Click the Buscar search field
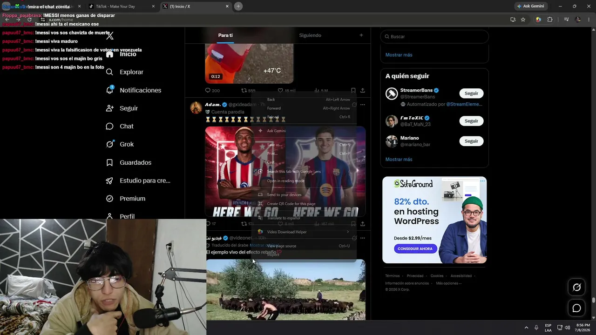This screenshot has height=335, width=596. point(434,36)
